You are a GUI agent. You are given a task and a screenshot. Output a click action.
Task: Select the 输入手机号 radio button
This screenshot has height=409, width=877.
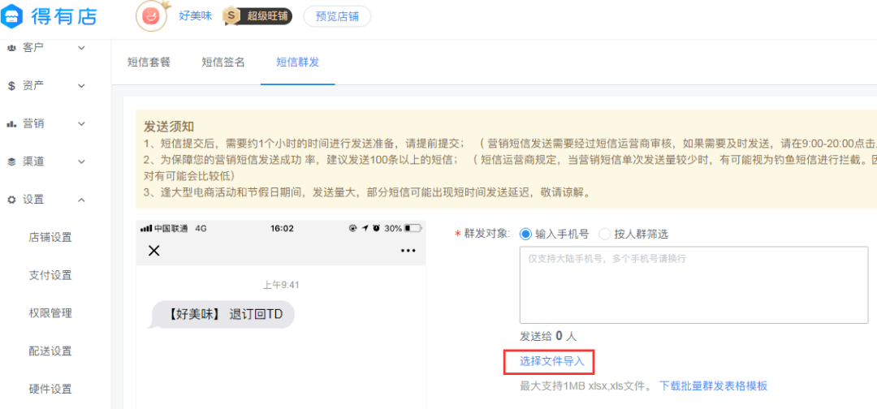point(525,234)
